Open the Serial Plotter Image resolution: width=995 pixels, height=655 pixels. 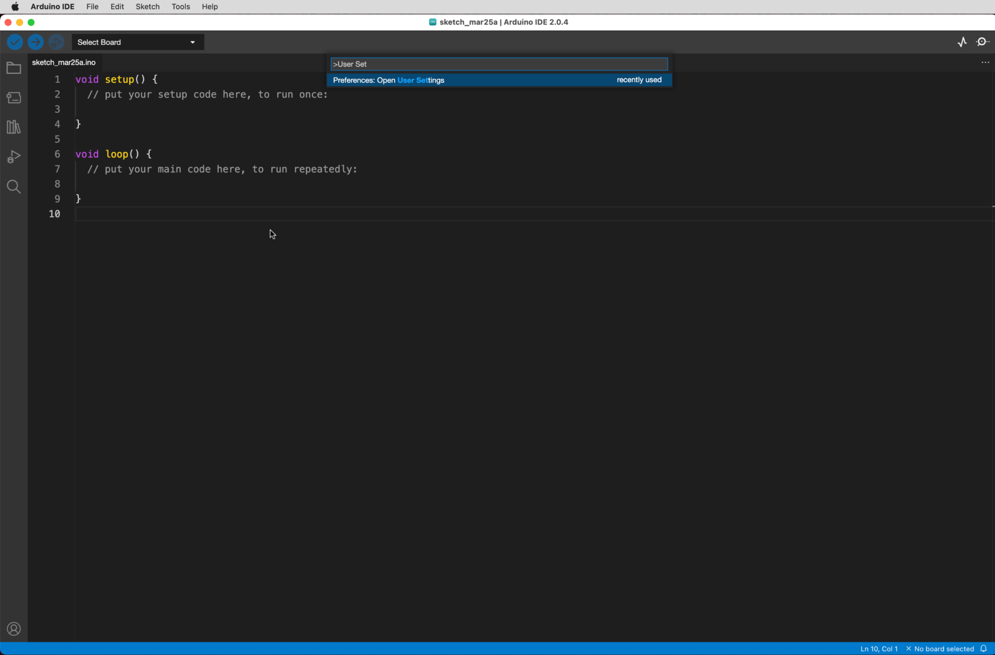click(x=962, y=42)
